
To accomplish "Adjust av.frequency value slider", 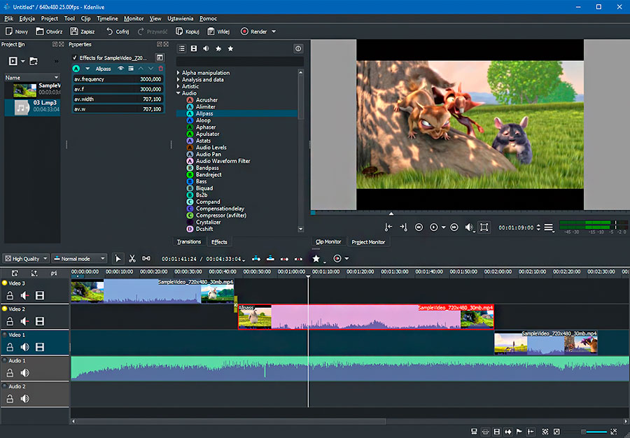I will point(118,79).
